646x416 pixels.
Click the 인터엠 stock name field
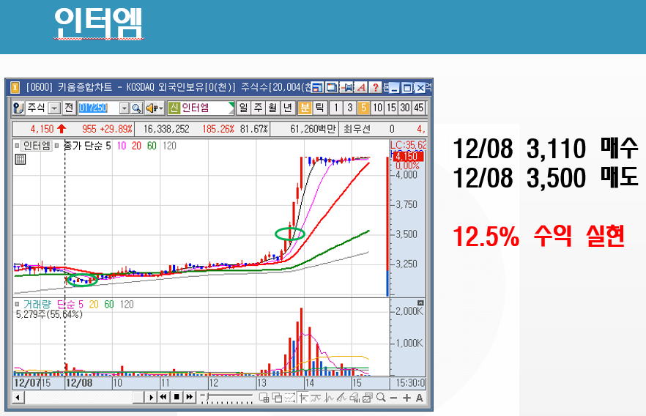coord(201,108)
